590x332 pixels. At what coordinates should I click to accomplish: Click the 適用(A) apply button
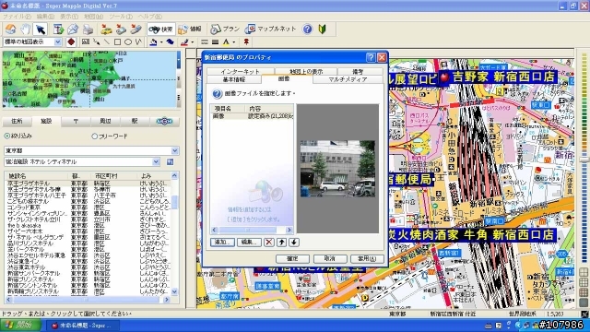pos(367,258)
